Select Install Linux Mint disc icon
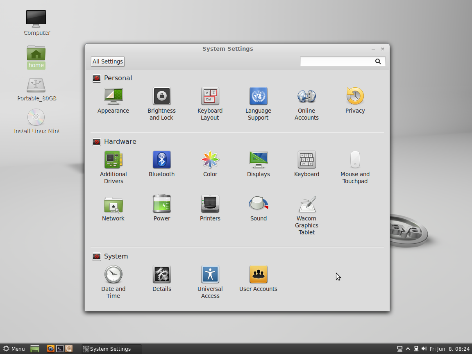This screenshot has width=472, height=354. click(x=37, y=121)
